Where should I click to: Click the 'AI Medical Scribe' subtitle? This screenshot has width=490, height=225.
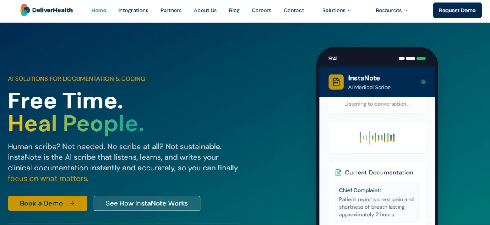point(369,87)
